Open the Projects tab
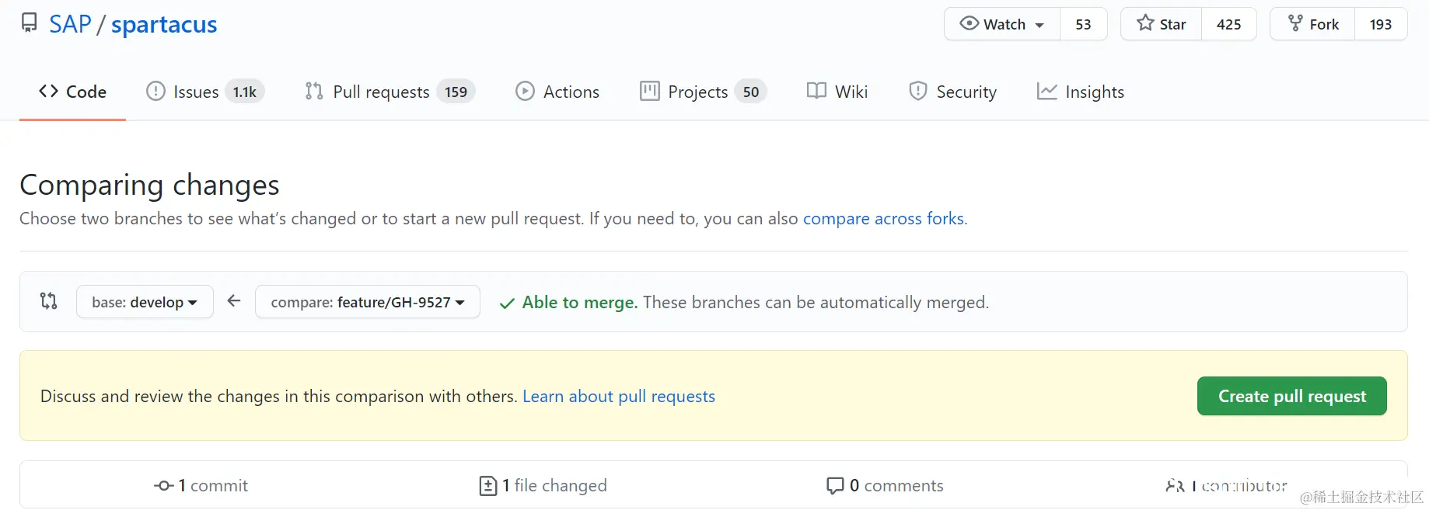Screen dimensions: 1429x510 coord(703,92)
